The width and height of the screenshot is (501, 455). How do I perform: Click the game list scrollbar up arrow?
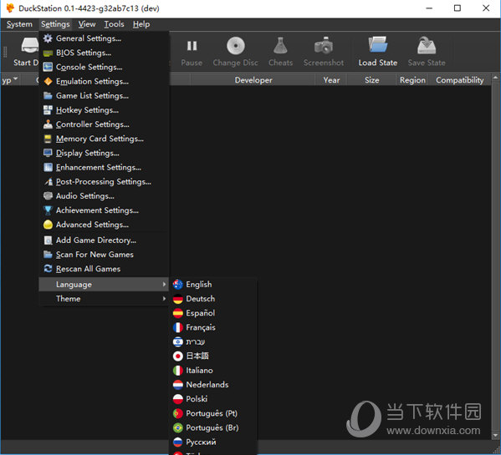point(495,78)
